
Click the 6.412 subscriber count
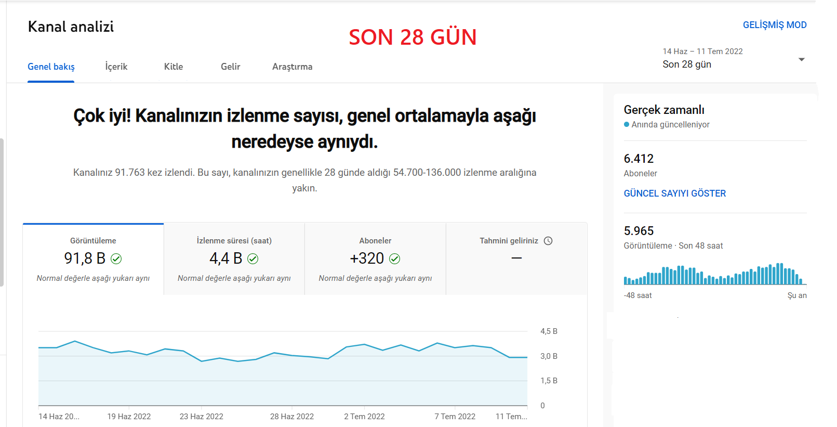coord(639,159)
